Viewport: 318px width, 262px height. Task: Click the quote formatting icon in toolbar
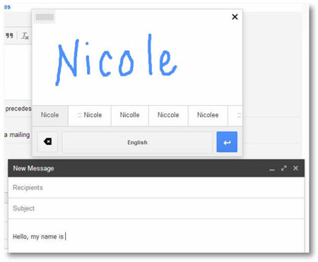click(10, 36)
